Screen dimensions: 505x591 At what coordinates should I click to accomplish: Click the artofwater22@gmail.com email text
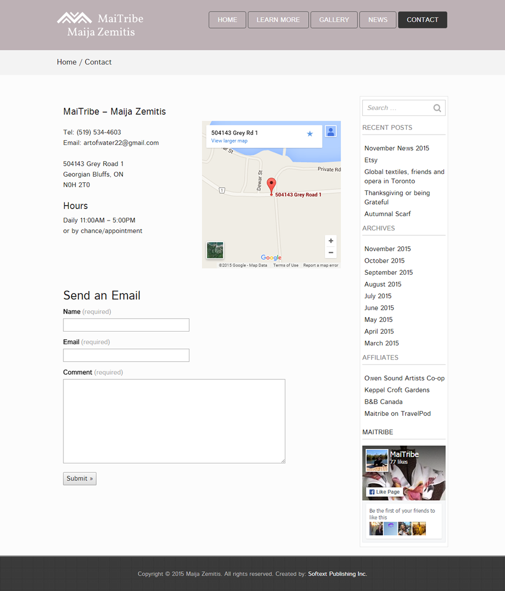[x=121, y=143]
